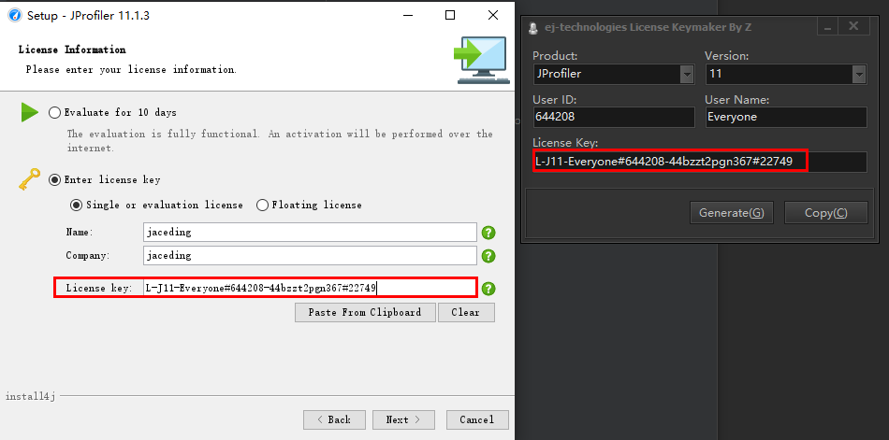Image resolution: width=889 pixels, height=440 pixels.
Task: Go to the previous step with Back
Action: (x=334, y=419)
